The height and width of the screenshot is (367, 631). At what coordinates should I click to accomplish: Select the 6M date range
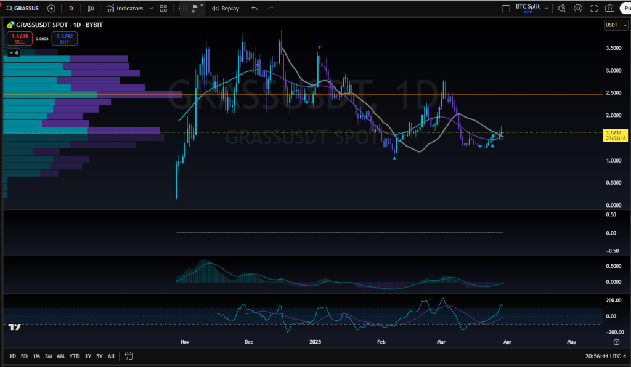(61, 356)
